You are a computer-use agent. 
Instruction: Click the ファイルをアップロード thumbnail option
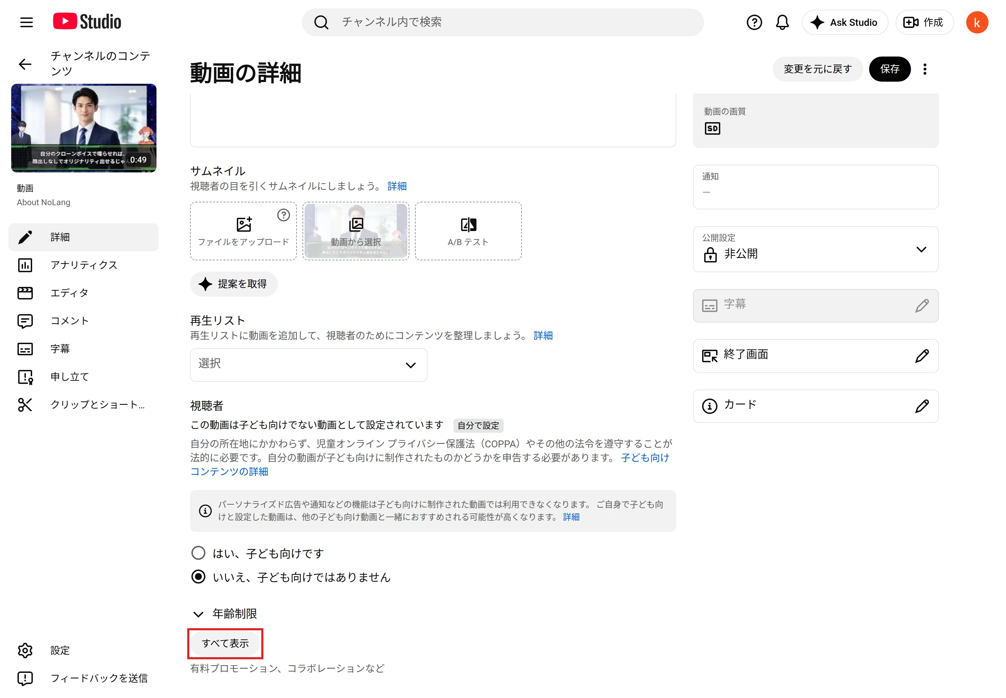tap(243, 231)
